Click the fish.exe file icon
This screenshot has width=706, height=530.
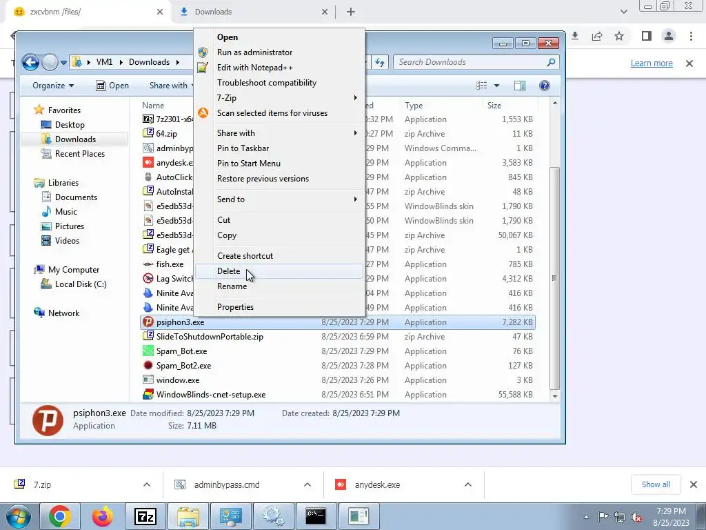pyautogui.click(x=148, y=264)
